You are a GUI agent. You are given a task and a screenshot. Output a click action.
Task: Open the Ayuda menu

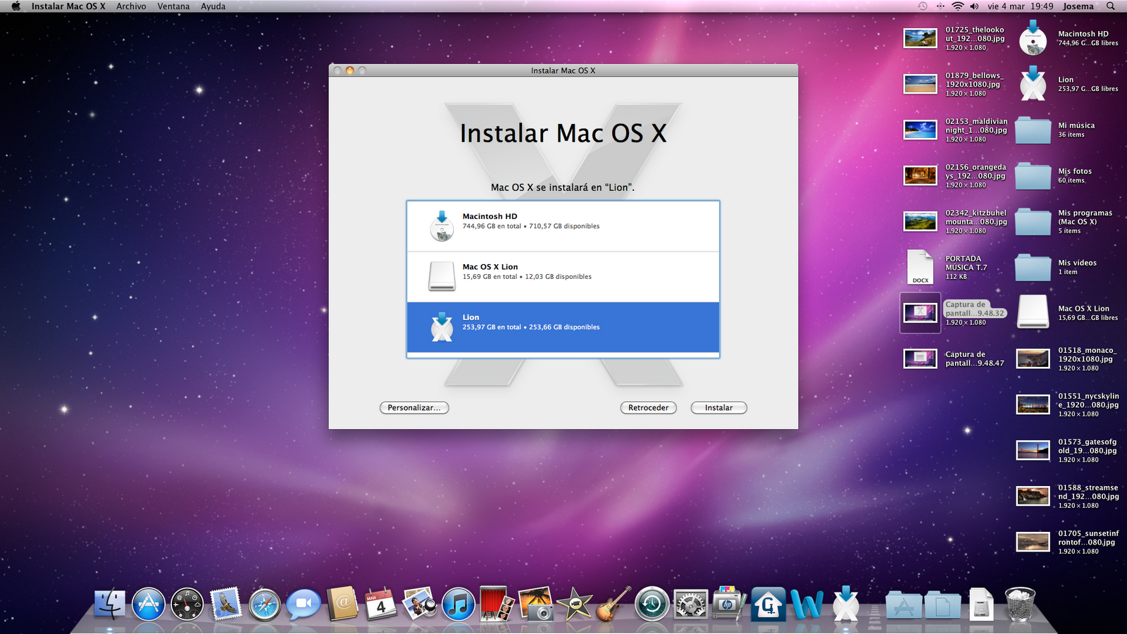pos(213,6)
